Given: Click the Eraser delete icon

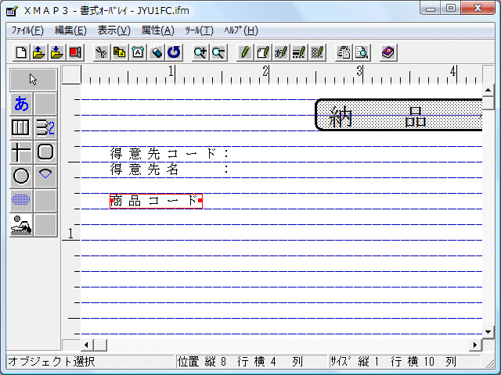Looking at the screenshot, I should point(156,52).
